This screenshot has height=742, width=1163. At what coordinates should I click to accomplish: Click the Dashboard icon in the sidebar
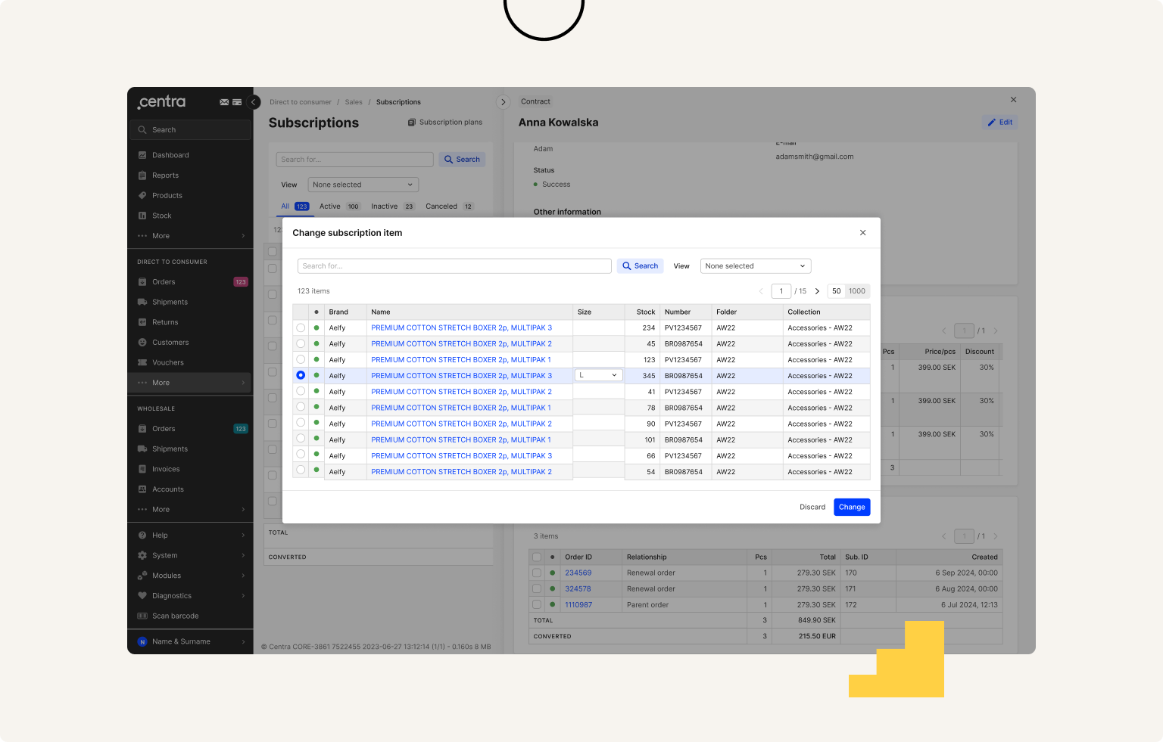point(142,155)
